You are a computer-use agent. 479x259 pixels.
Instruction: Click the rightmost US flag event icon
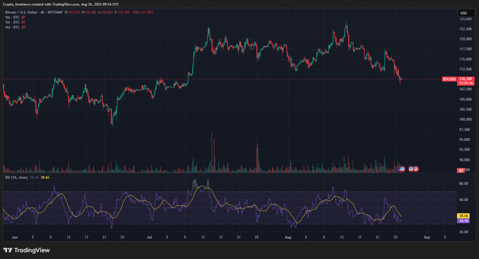pos(415,169)
